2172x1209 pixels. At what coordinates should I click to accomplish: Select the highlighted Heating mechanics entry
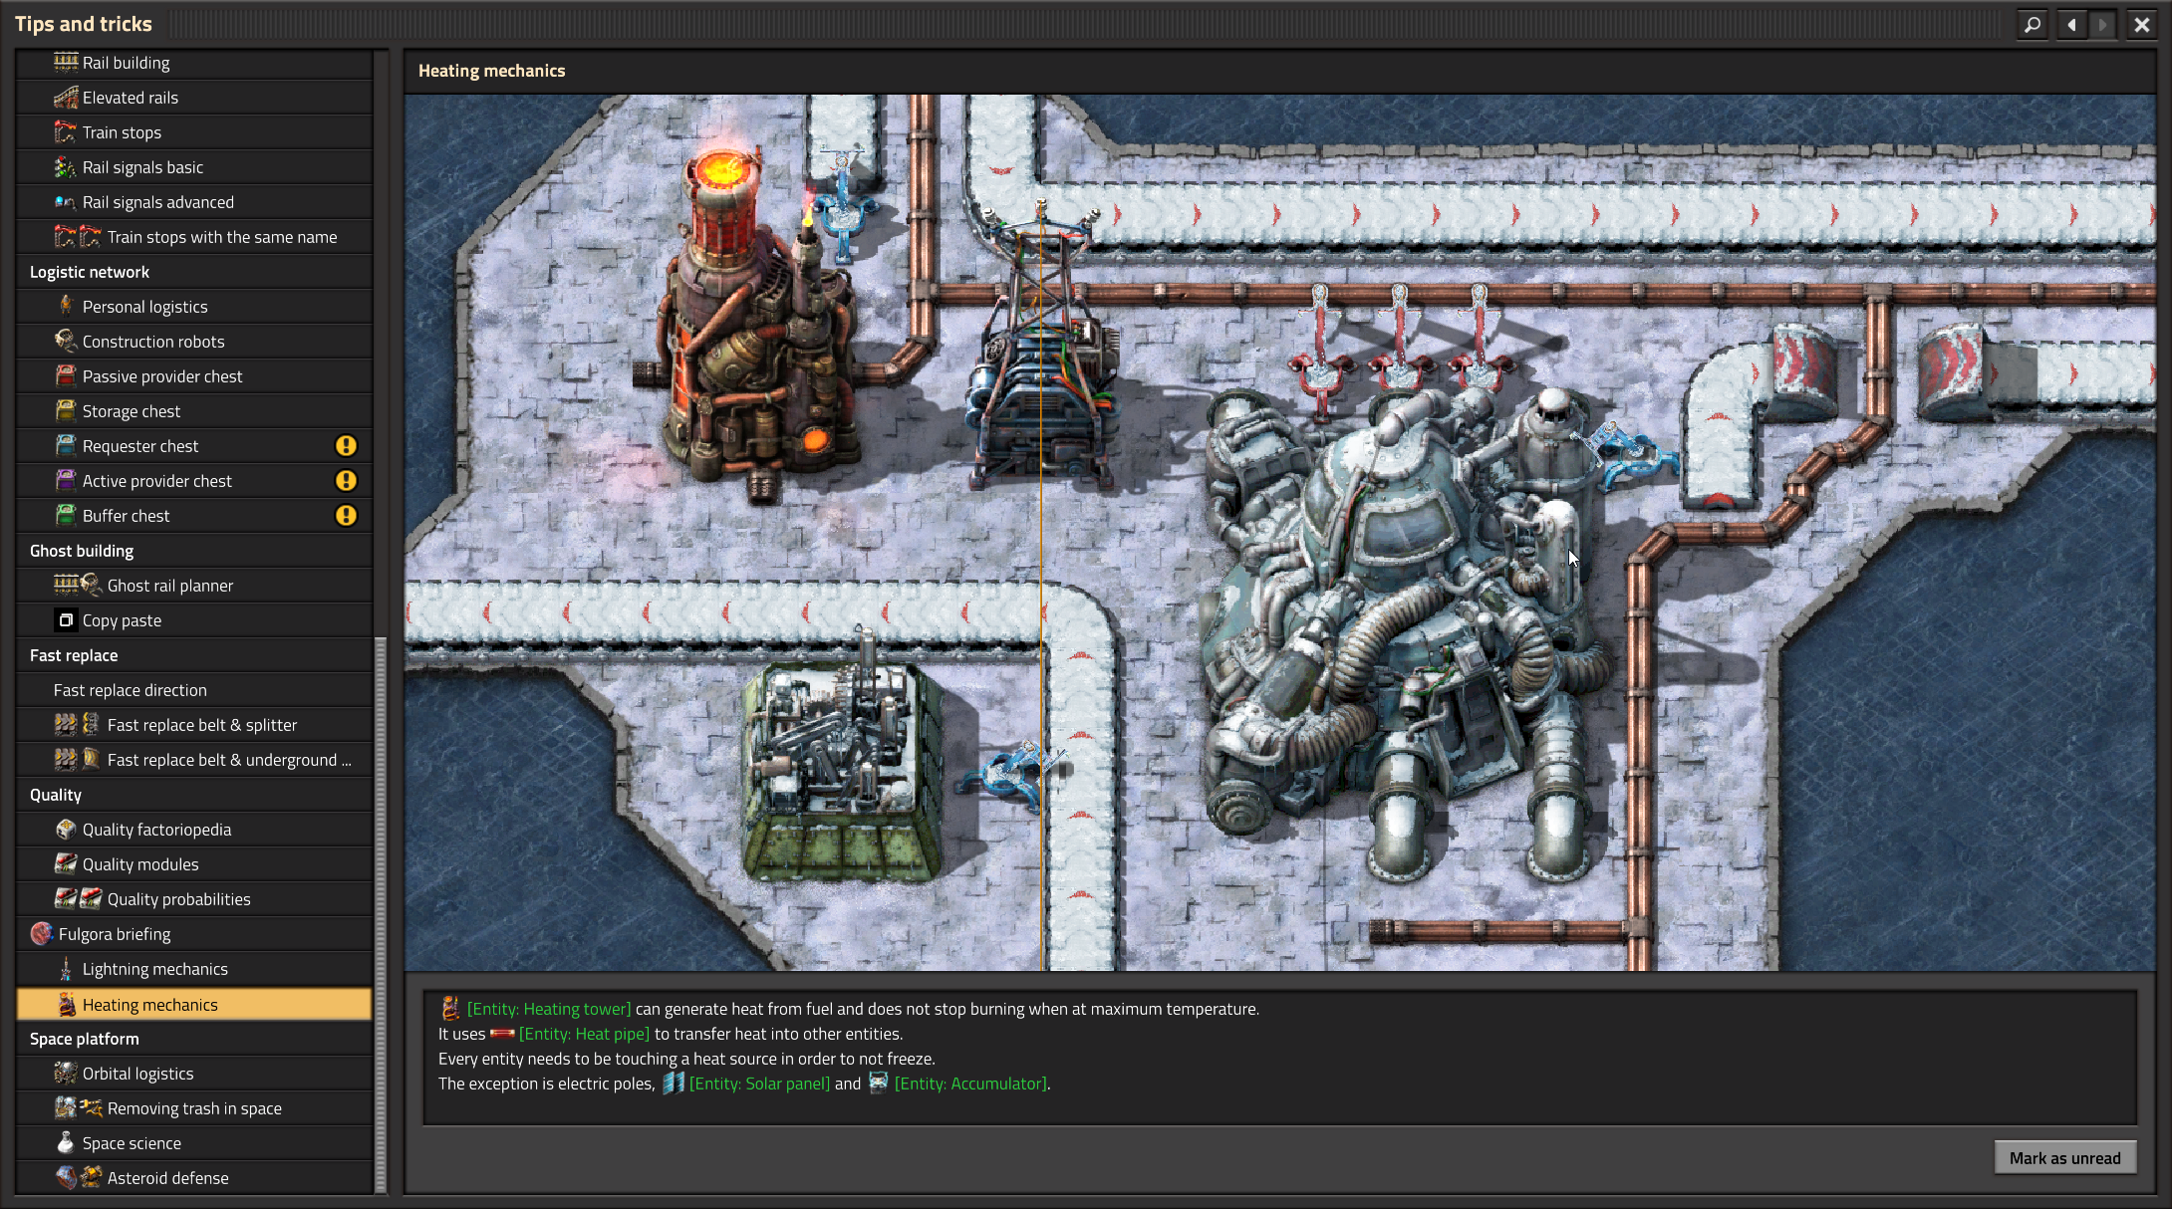tap(194, 1004)
